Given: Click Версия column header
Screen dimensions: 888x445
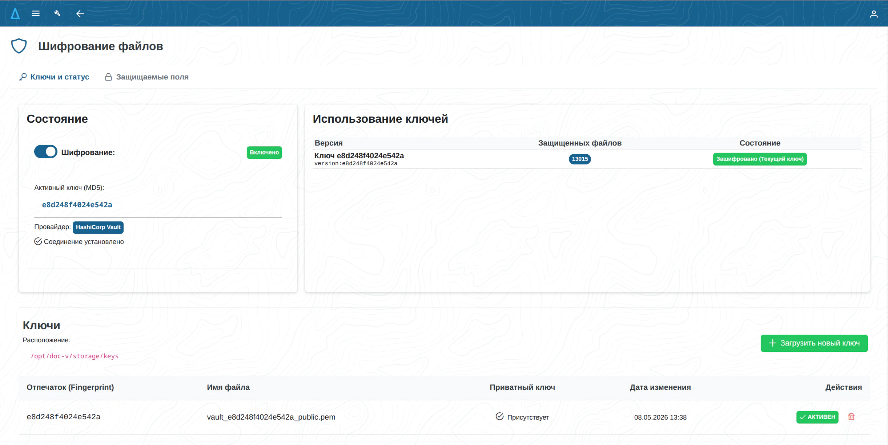Looking at the screenshot, I should (x=329, y=143).
